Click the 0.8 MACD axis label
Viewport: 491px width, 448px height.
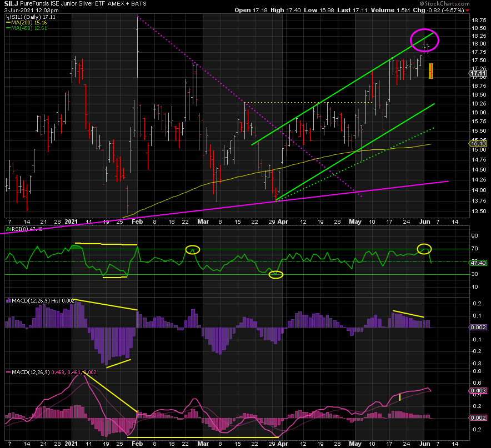click(477, 371)
